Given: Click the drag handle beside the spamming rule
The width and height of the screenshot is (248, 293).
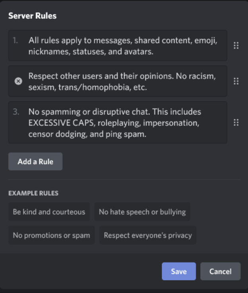Looking at the screenshot, I should click(236, 123).
